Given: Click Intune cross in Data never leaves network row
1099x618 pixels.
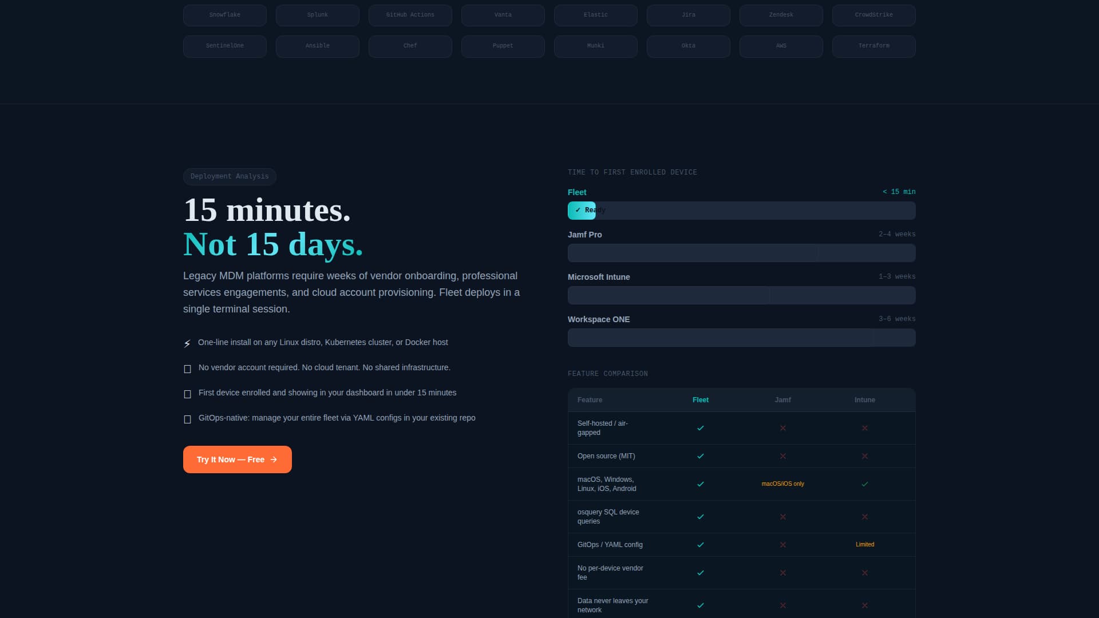Looking at the screenshot, I should coord(865,605).
